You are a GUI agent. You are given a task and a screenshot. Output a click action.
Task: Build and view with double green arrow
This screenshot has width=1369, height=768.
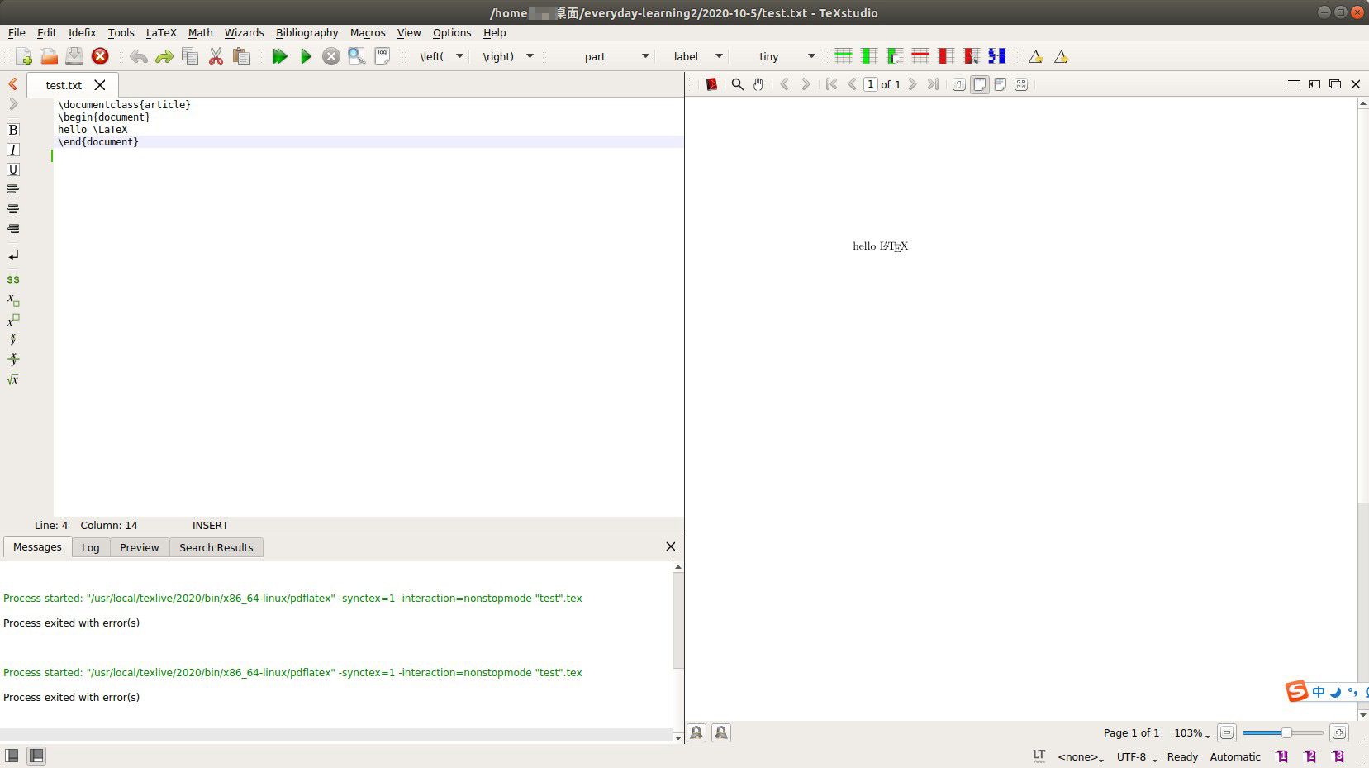pyautogui.click(x=279, y=56)
